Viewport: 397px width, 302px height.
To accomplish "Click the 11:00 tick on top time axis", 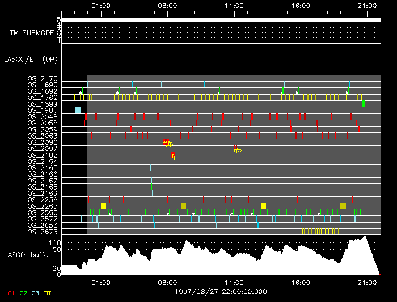I will click(x=234, y=5).
